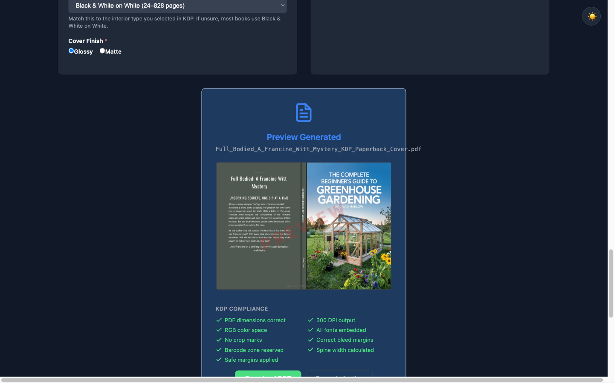Click the Barcode zone reserved text
This screenshot has width=614, height=383.
254,350
